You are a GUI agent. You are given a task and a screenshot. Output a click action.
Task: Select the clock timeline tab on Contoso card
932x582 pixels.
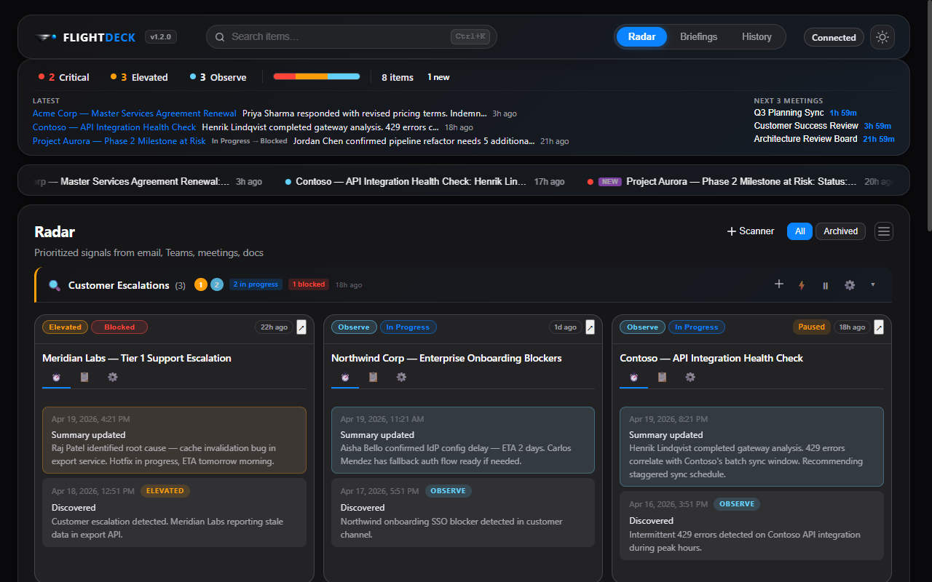(x=633, y=377)
